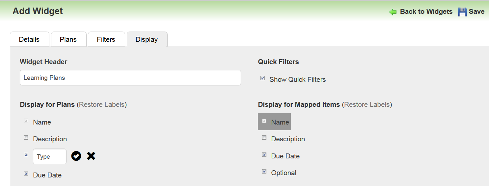Click the Type label edit field

pyautogui.click(x=50, y=156)
